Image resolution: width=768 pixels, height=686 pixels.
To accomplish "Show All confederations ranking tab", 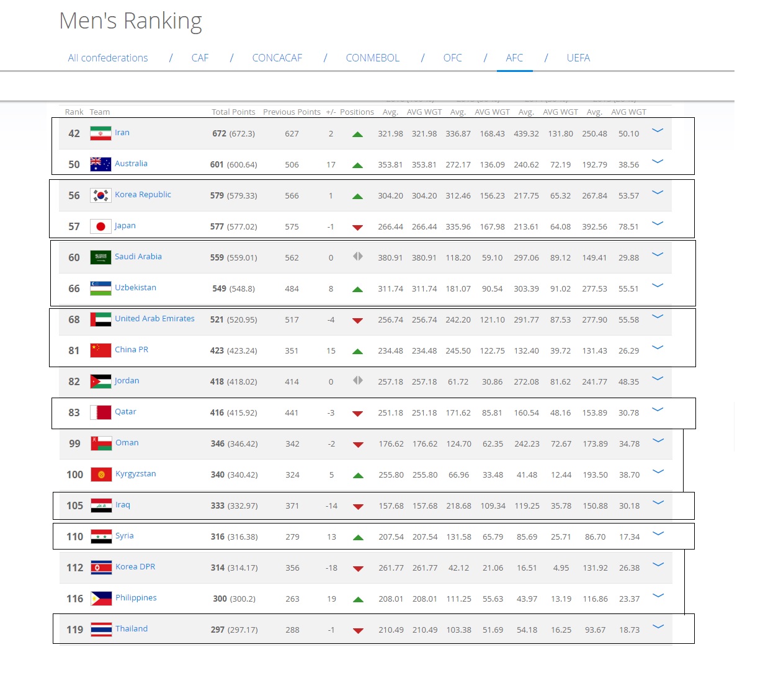I will 108,58.
